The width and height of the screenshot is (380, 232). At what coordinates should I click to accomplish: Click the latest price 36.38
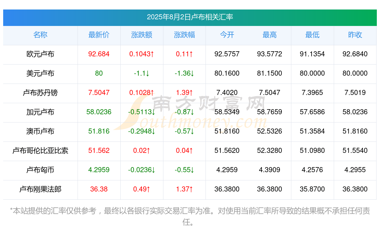pos(99,189)
